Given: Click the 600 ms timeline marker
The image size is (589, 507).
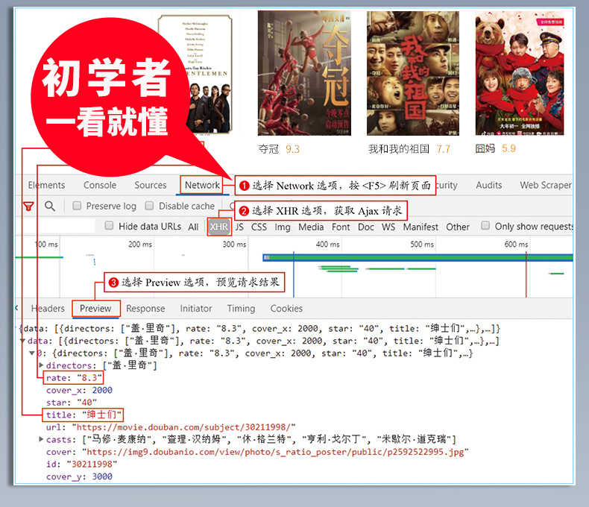Looking at the screenshot, I should 516,244.
